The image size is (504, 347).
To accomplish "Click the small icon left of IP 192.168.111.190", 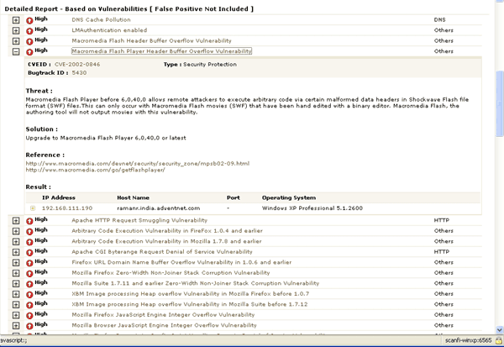I will click(x=33, y=208).
